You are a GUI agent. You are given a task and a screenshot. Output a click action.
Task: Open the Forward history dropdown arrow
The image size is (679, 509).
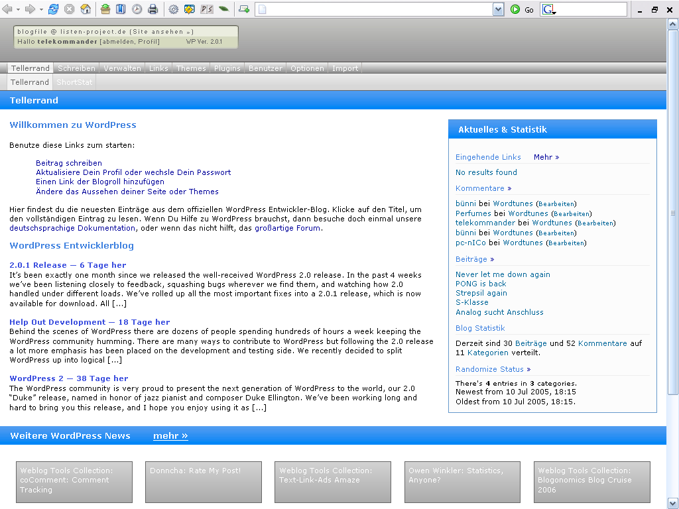41,9
